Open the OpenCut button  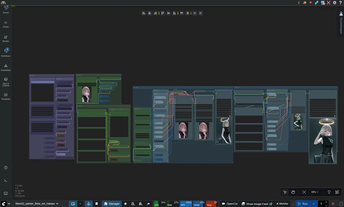(230, 204)
